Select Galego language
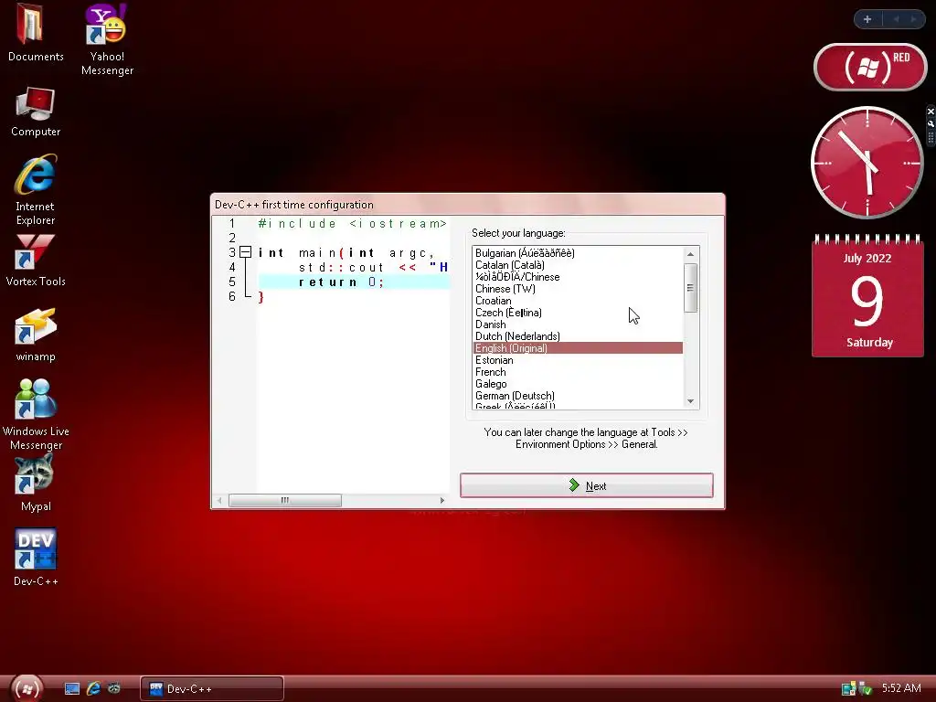Image resolution: width=936 pixels, height=702 pixels. pyautogui.click(x=578, y=384)
